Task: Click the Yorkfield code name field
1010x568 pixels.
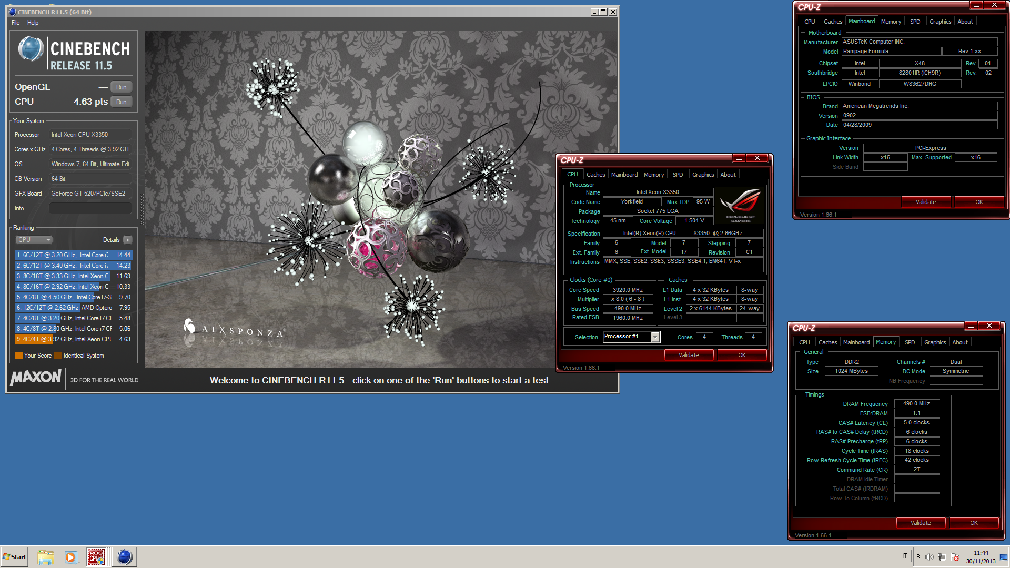Action: tap(631, 202)
